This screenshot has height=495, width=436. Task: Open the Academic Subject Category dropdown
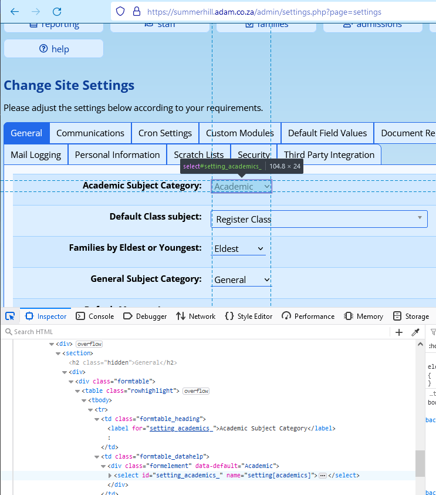point(241,187)
